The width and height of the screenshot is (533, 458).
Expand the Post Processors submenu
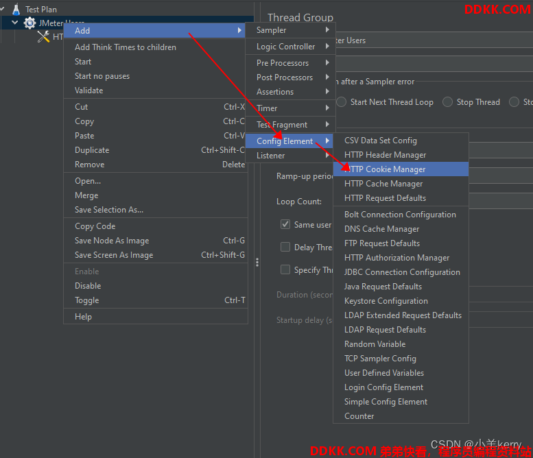(x=290, y=77)
